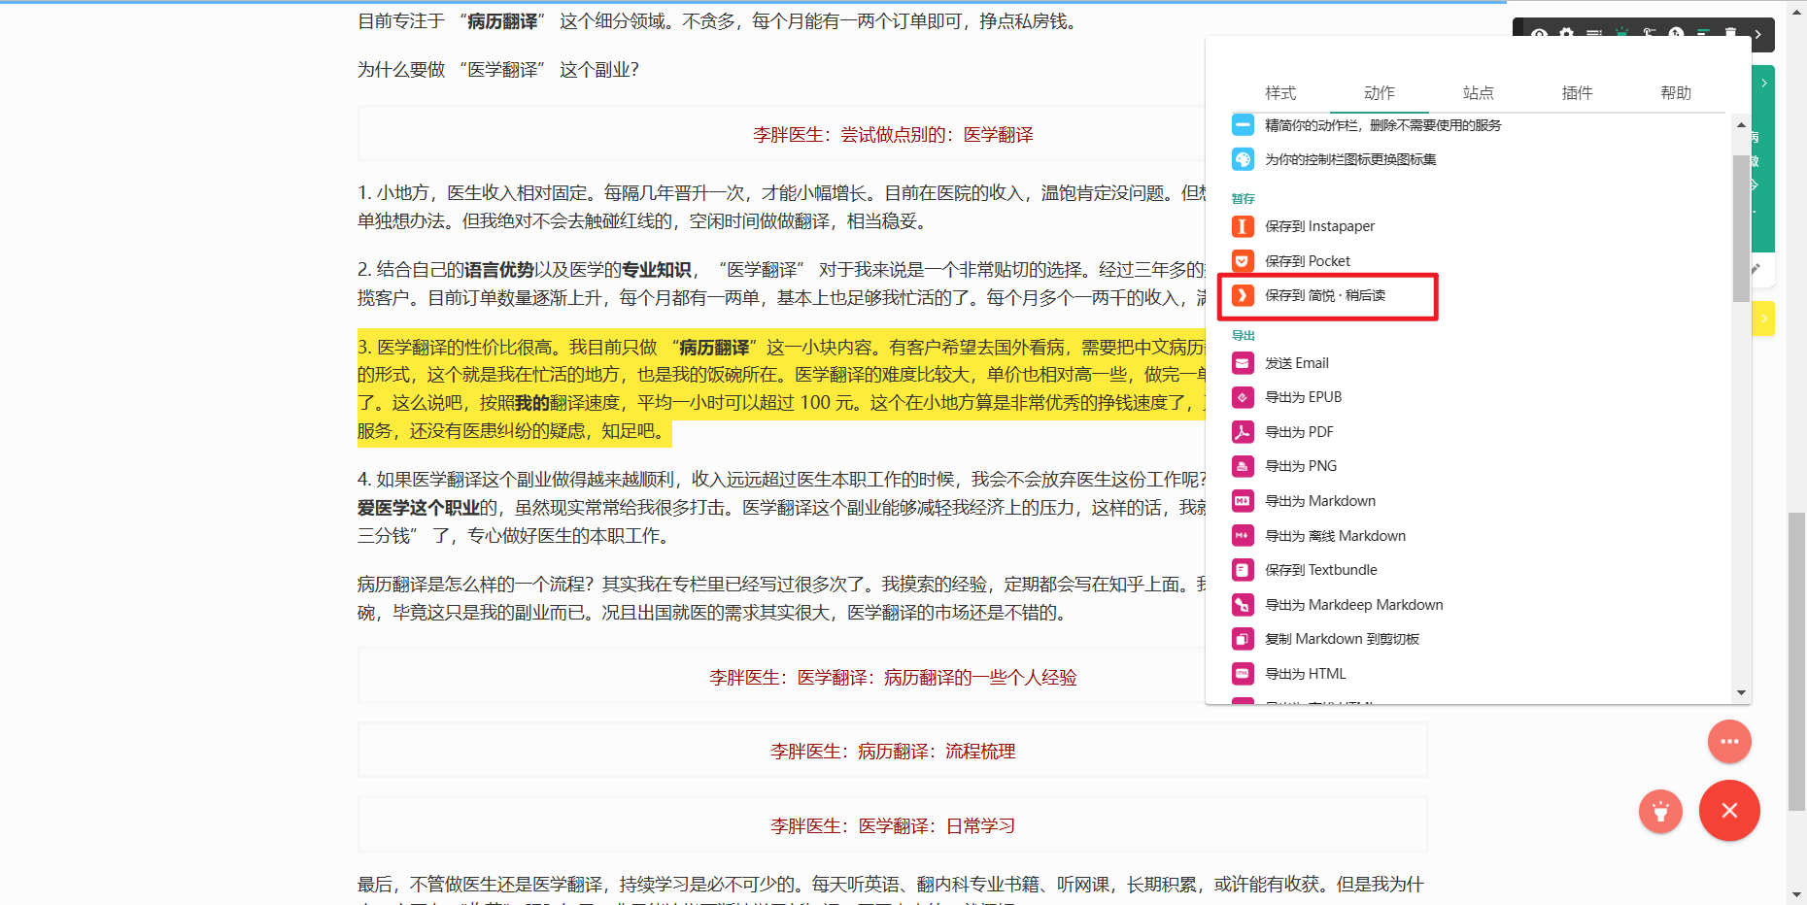Click the blue palette icon for changing icon sets

[x=1243, y=159]
